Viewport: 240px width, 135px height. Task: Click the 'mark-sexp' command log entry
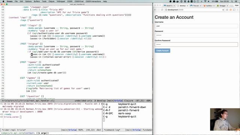[124, 113]
